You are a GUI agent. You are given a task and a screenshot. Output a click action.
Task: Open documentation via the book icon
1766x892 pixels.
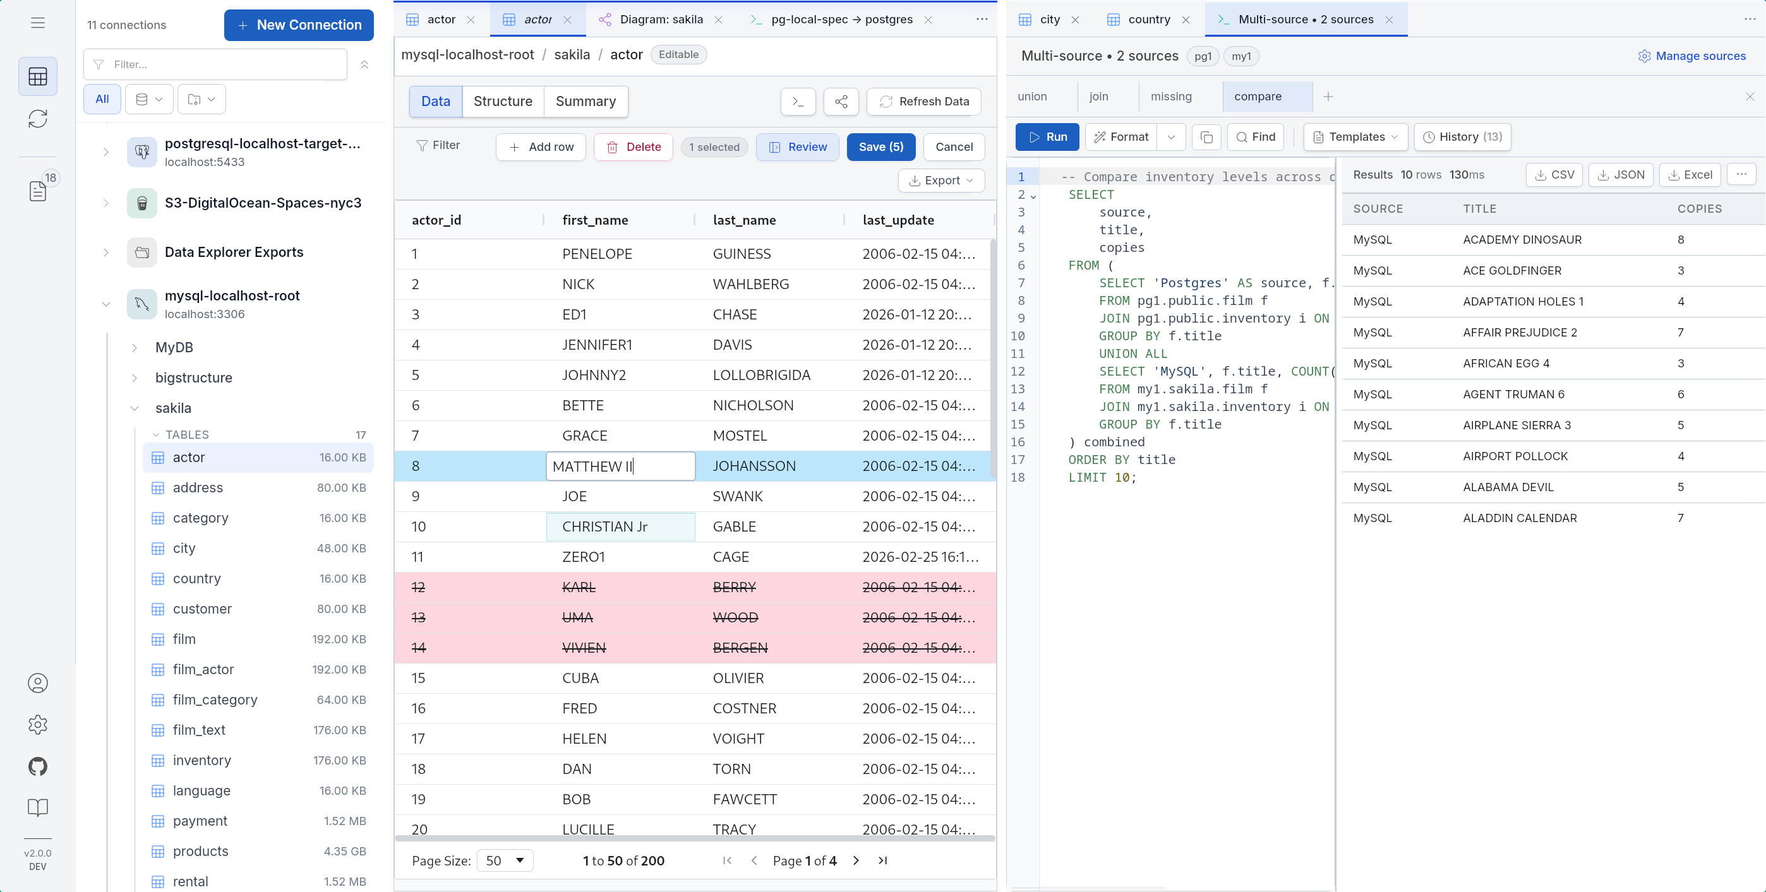click(38, 808)
